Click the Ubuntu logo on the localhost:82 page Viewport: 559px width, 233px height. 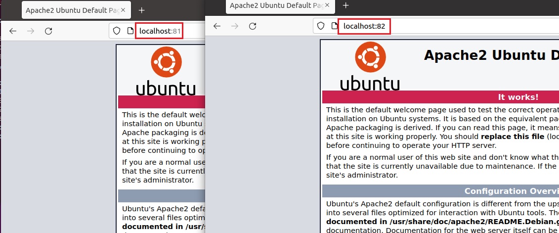pyautogui.click(x=370, y=66)
